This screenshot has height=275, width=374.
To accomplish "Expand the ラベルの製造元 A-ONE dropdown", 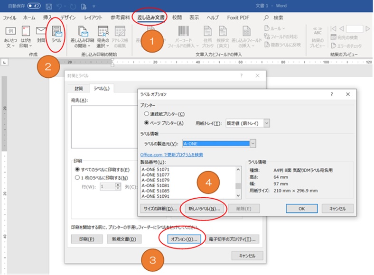I will click(253, 143).
